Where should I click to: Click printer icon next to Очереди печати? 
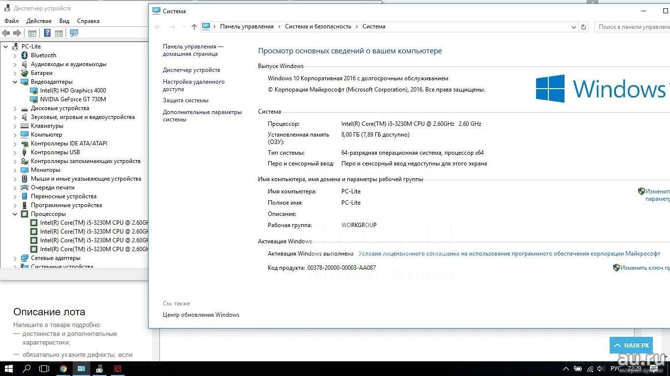coord(25,188)
